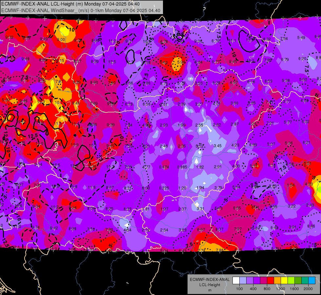Click the map value 5.77
The image size is (321, 295).
pyautogui.click(x=288, y=122)
